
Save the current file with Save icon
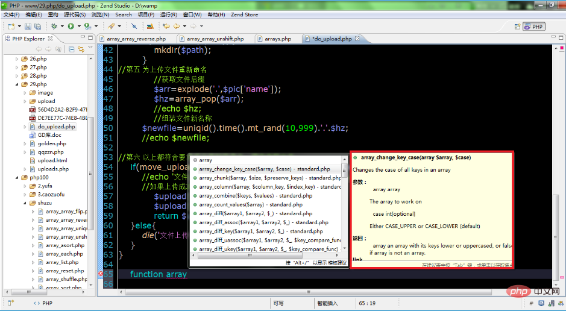[x=28, y=27]
